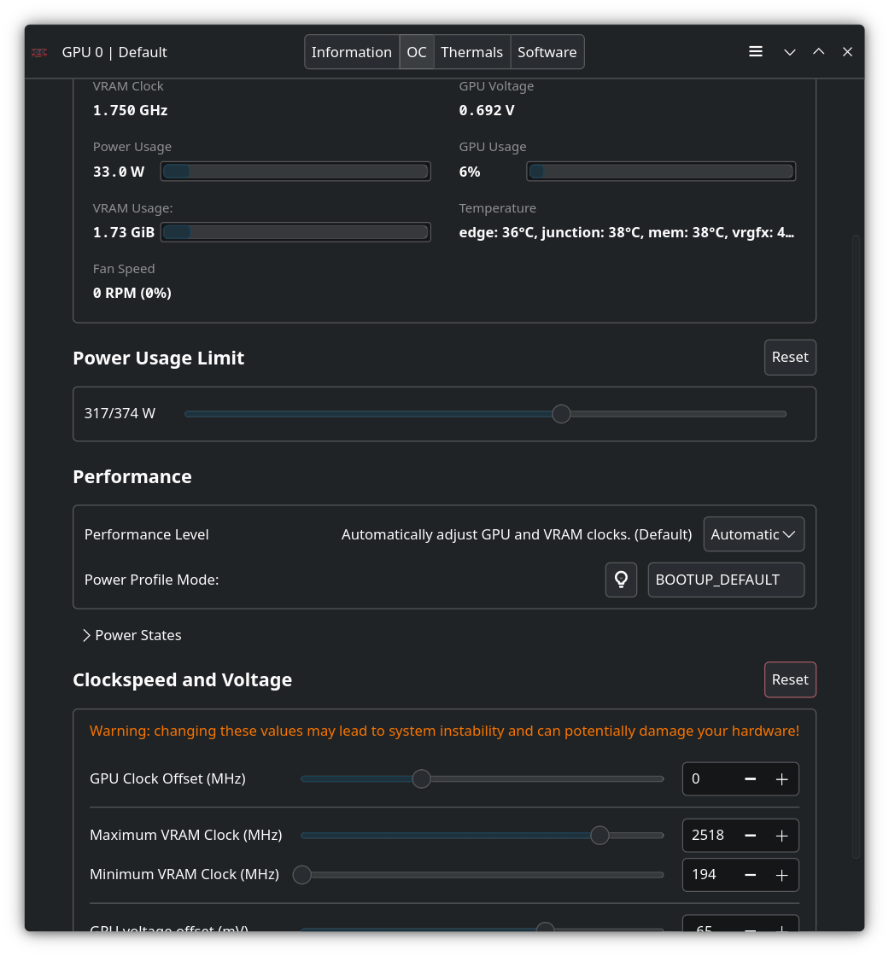
Task: Click the GPU Clock Offset value field
Action: pos(709,778)
